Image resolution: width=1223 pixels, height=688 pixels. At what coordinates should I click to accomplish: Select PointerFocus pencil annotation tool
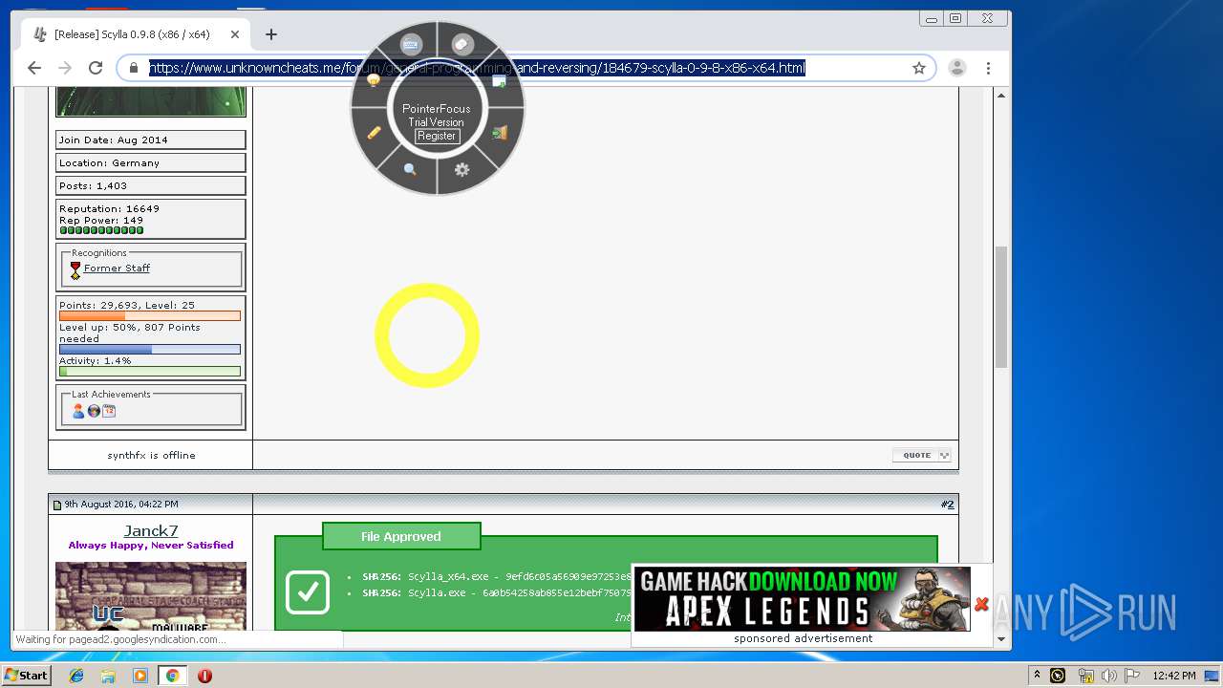[x=374, y=133]
